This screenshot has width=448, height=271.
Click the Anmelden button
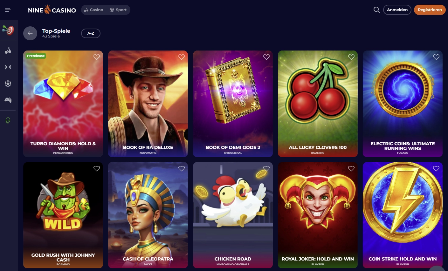coord(397,10)
